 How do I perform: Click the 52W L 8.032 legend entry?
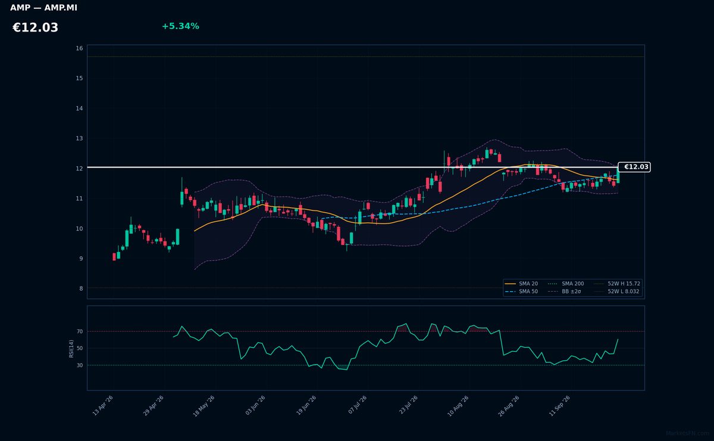tap(617, 292)
